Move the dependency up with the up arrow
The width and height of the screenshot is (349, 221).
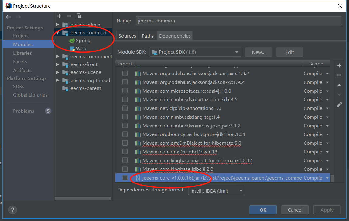[339, 85]
